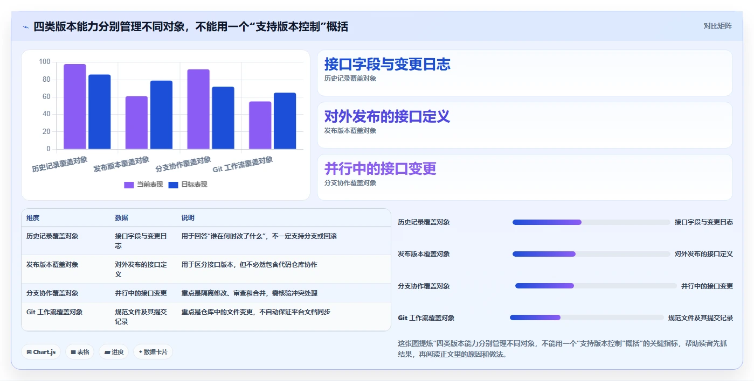Screen dimensions: 754x381
Task: Click the 100 value on the chart y-axis
Action: tap(45, 62)
